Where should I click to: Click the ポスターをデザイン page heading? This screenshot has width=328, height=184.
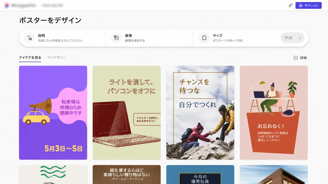(50, 20)
